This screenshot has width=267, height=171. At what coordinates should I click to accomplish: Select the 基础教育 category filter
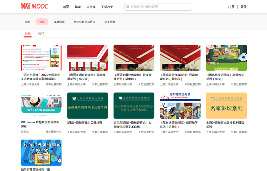[59, 22]
